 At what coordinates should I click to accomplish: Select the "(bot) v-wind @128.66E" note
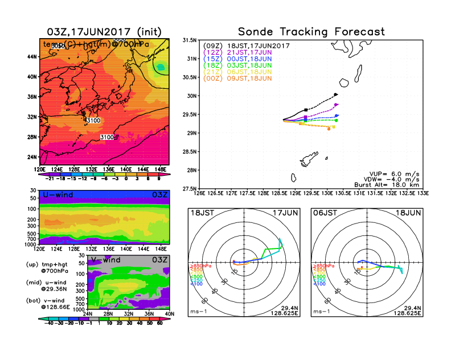click(x=48, y=304)
